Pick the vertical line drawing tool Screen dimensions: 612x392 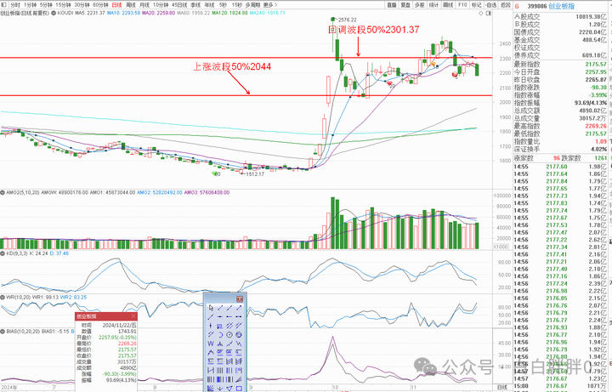[211, 326]
